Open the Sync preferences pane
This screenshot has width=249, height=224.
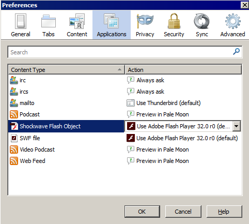202,25
